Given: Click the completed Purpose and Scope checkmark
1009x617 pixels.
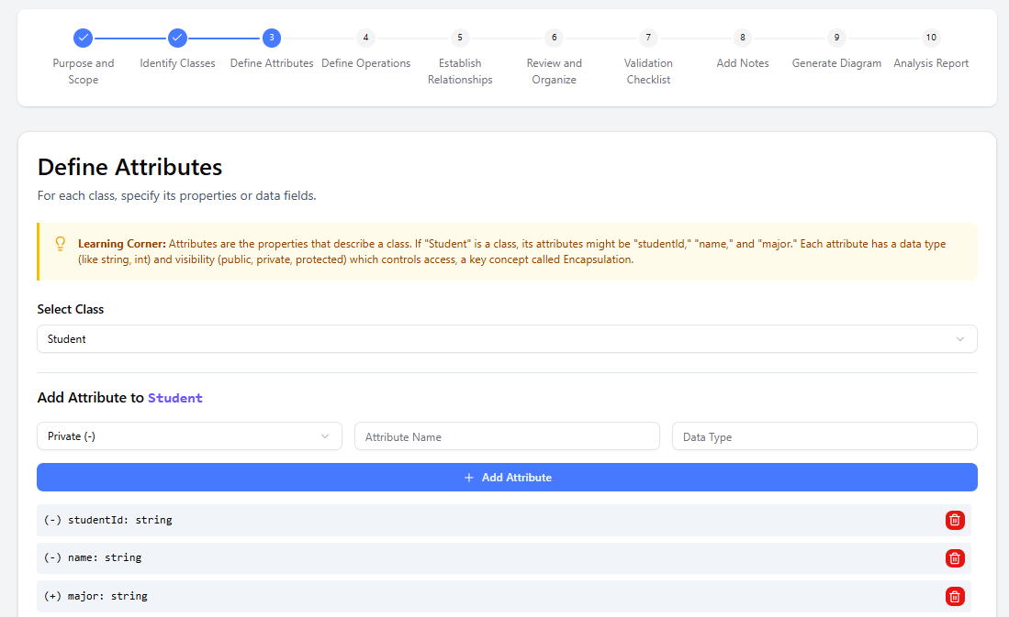Looking at the screenshot, I should pyautogui.click(x=84, y=38).
